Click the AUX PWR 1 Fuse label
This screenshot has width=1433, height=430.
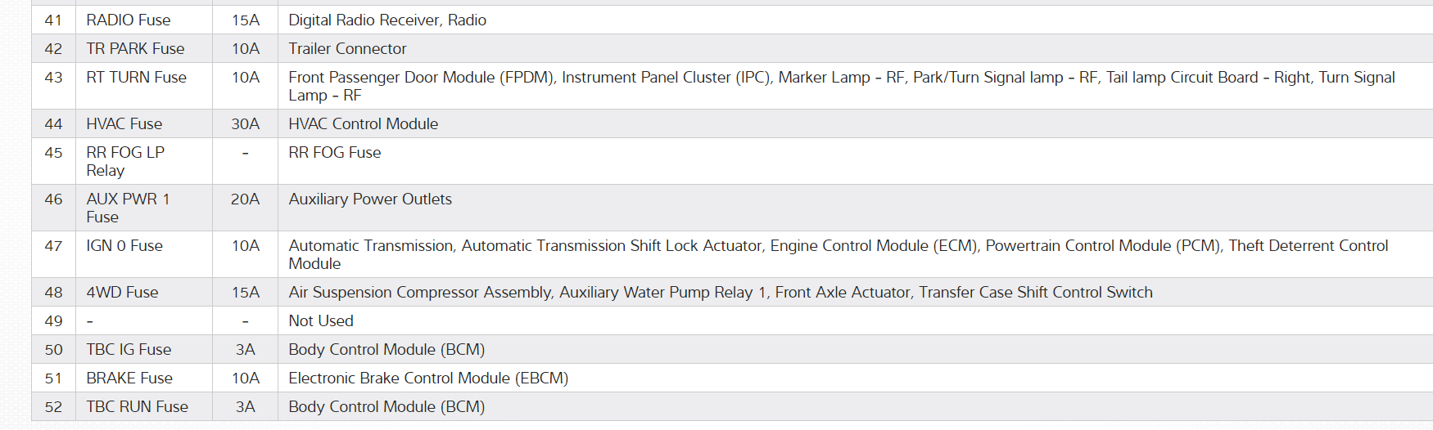coord(128,208)
